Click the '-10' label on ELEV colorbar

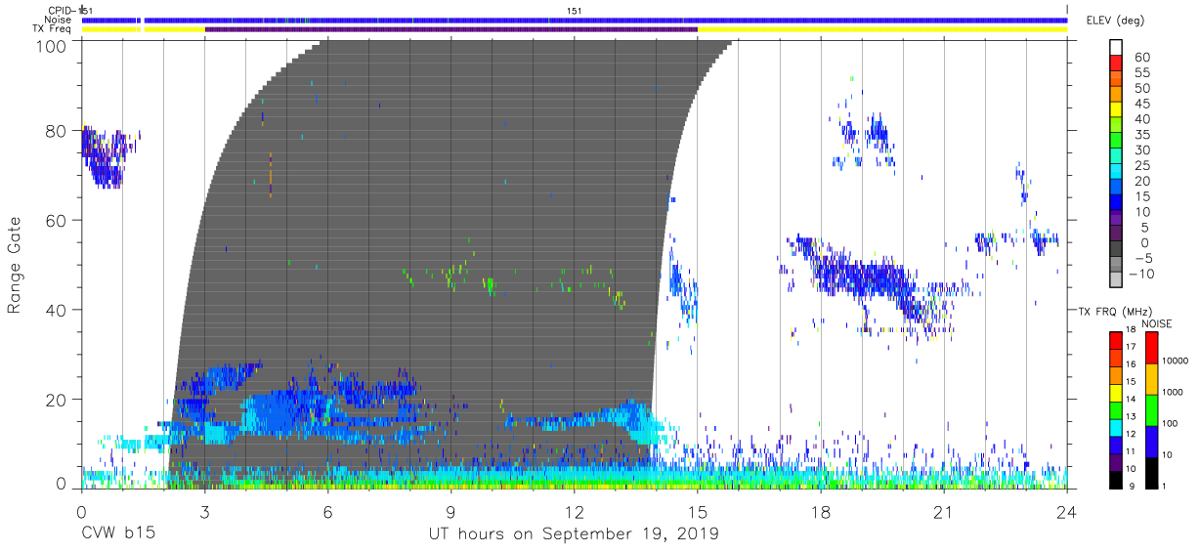(1139, 273)
